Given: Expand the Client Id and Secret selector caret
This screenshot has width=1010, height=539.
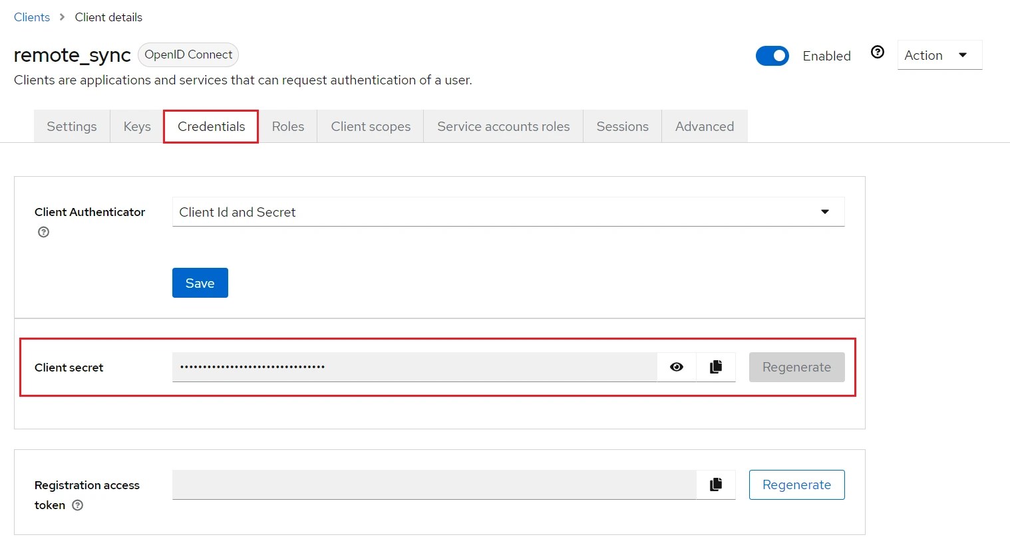Looking at the screenshot, I should pyautogui.click(x=825, y=211).
